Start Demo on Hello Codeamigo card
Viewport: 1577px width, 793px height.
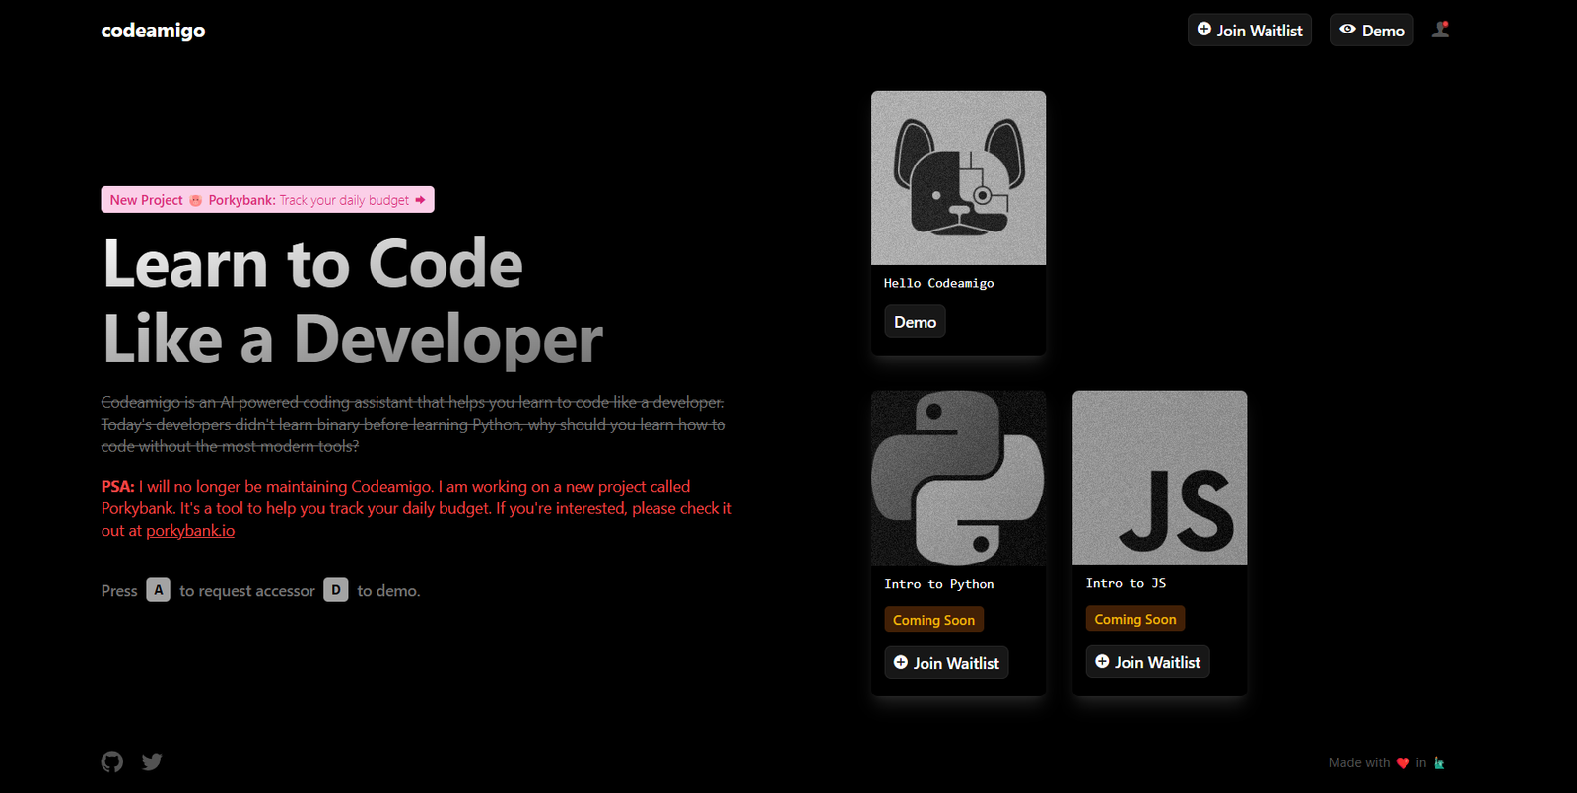[915, 322]
